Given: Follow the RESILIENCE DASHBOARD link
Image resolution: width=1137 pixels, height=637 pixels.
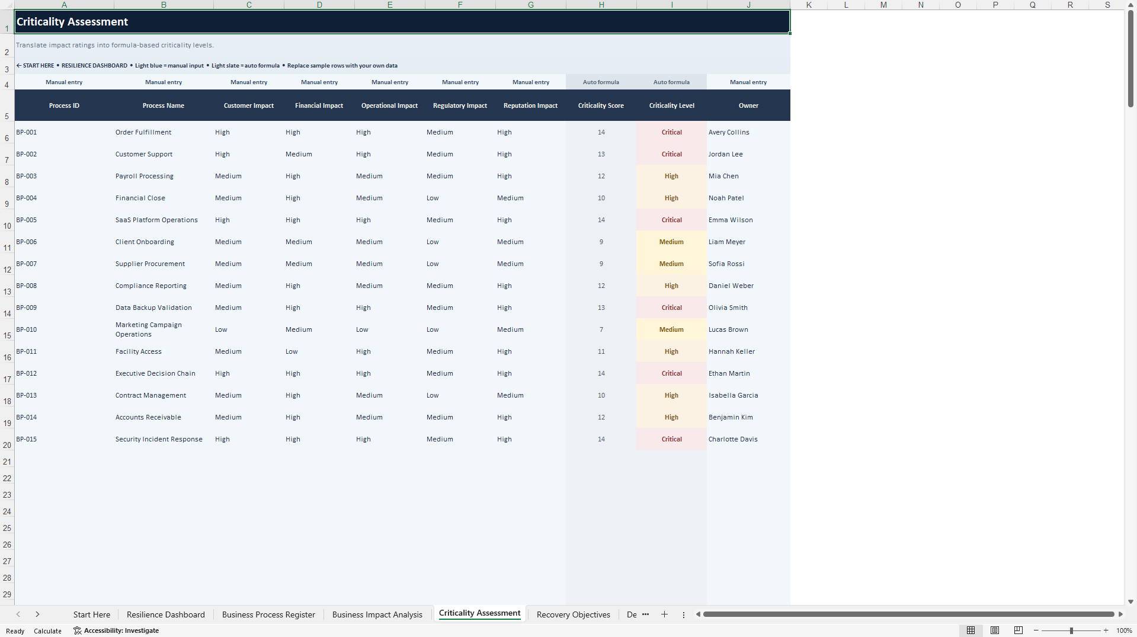Looking at the screenshot, I should [x=94, y=66].
